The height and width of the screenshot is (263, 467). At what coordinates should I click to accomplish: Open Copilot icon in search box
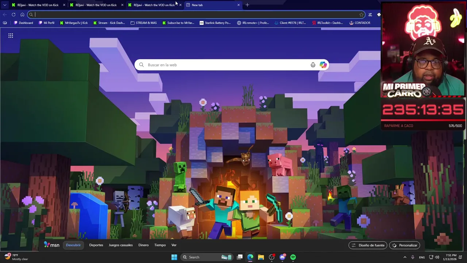(x=323, y=65)
